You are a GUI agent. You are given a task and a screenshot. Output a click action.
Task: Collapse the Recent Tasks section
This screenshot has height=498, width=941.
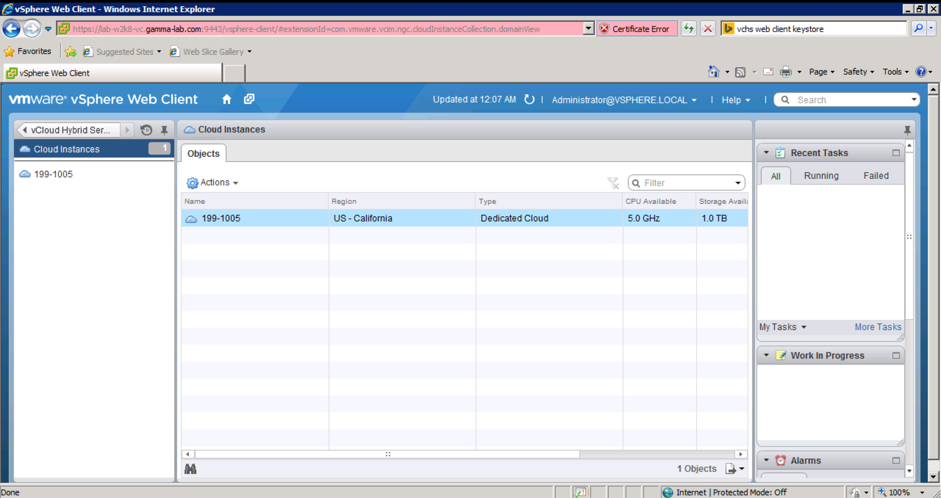767,152
